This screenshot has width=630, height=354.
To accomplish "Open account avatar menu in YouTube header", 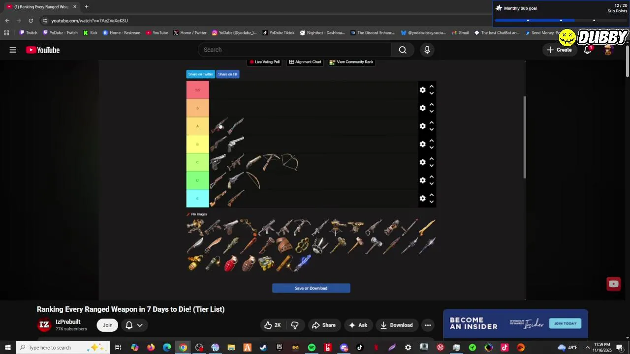I will tap(608, 50).
